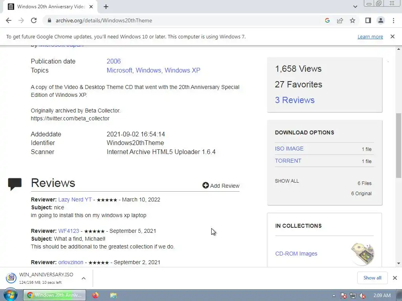Jump to the 3 Reviews link
The image size is (402, 301).
294,100
